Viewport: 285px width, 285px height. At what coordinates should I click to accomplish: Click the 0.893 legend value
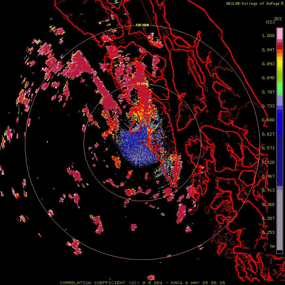point(268,64)
